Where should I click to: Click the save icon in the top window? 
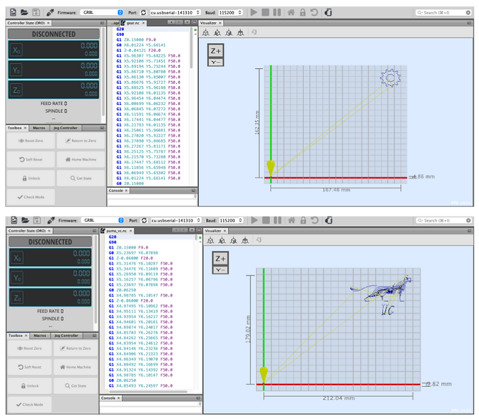[36, 13]
